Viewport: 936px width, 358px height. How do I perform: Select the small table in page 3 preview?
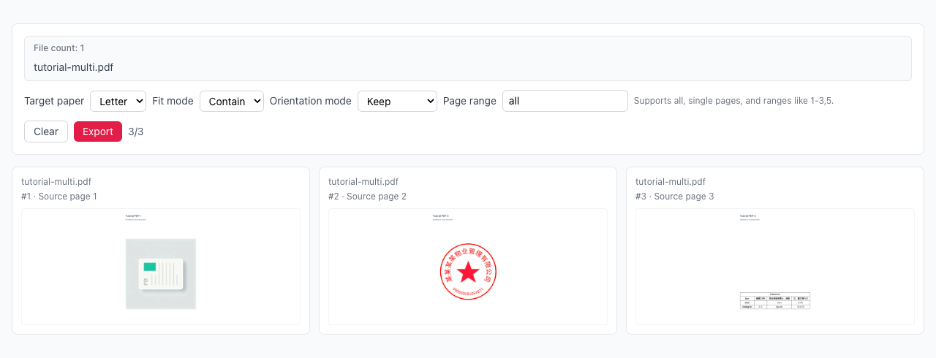774,300
